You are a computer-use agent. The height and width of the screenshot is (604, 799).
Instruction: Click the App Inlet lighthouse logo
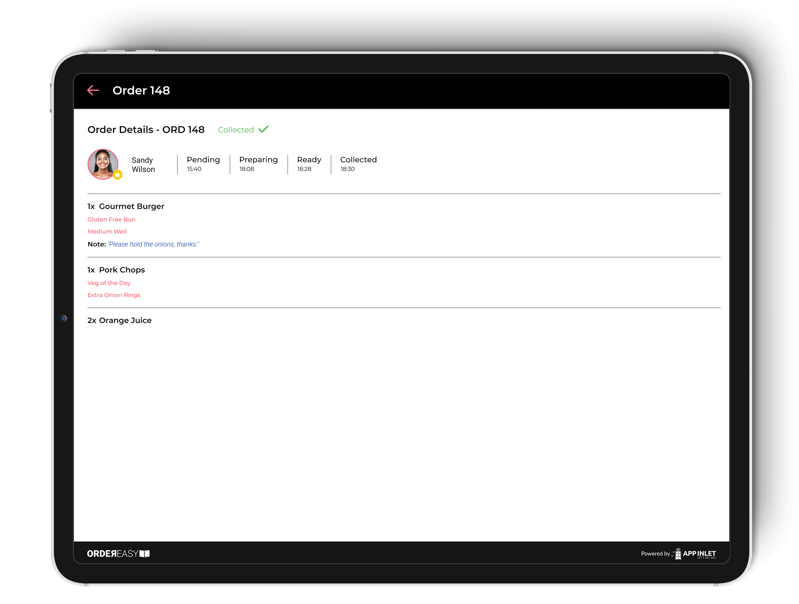(678, 553)
